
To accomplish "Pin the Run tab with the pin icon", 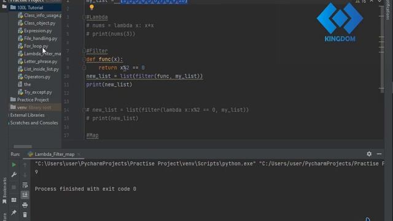I will [x=14, y=212].
